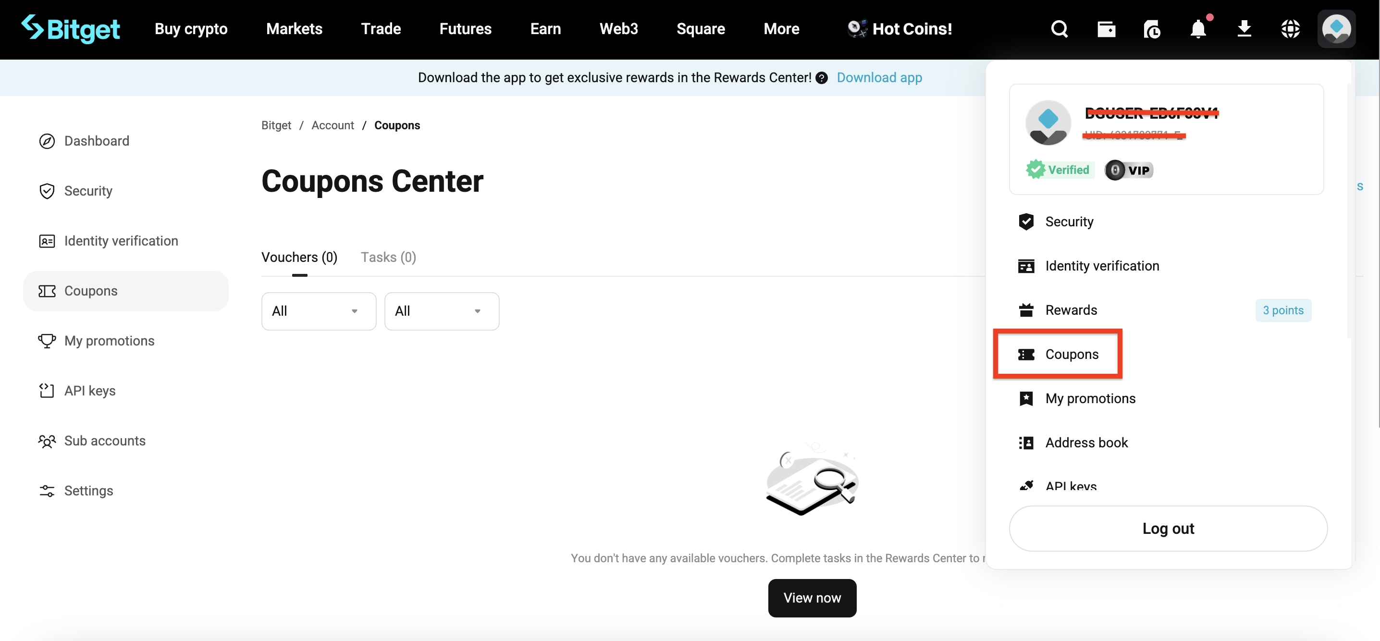Click the Settings sliders icon in sidebar
Screen dimensions: 1380x641
(47, 491)
